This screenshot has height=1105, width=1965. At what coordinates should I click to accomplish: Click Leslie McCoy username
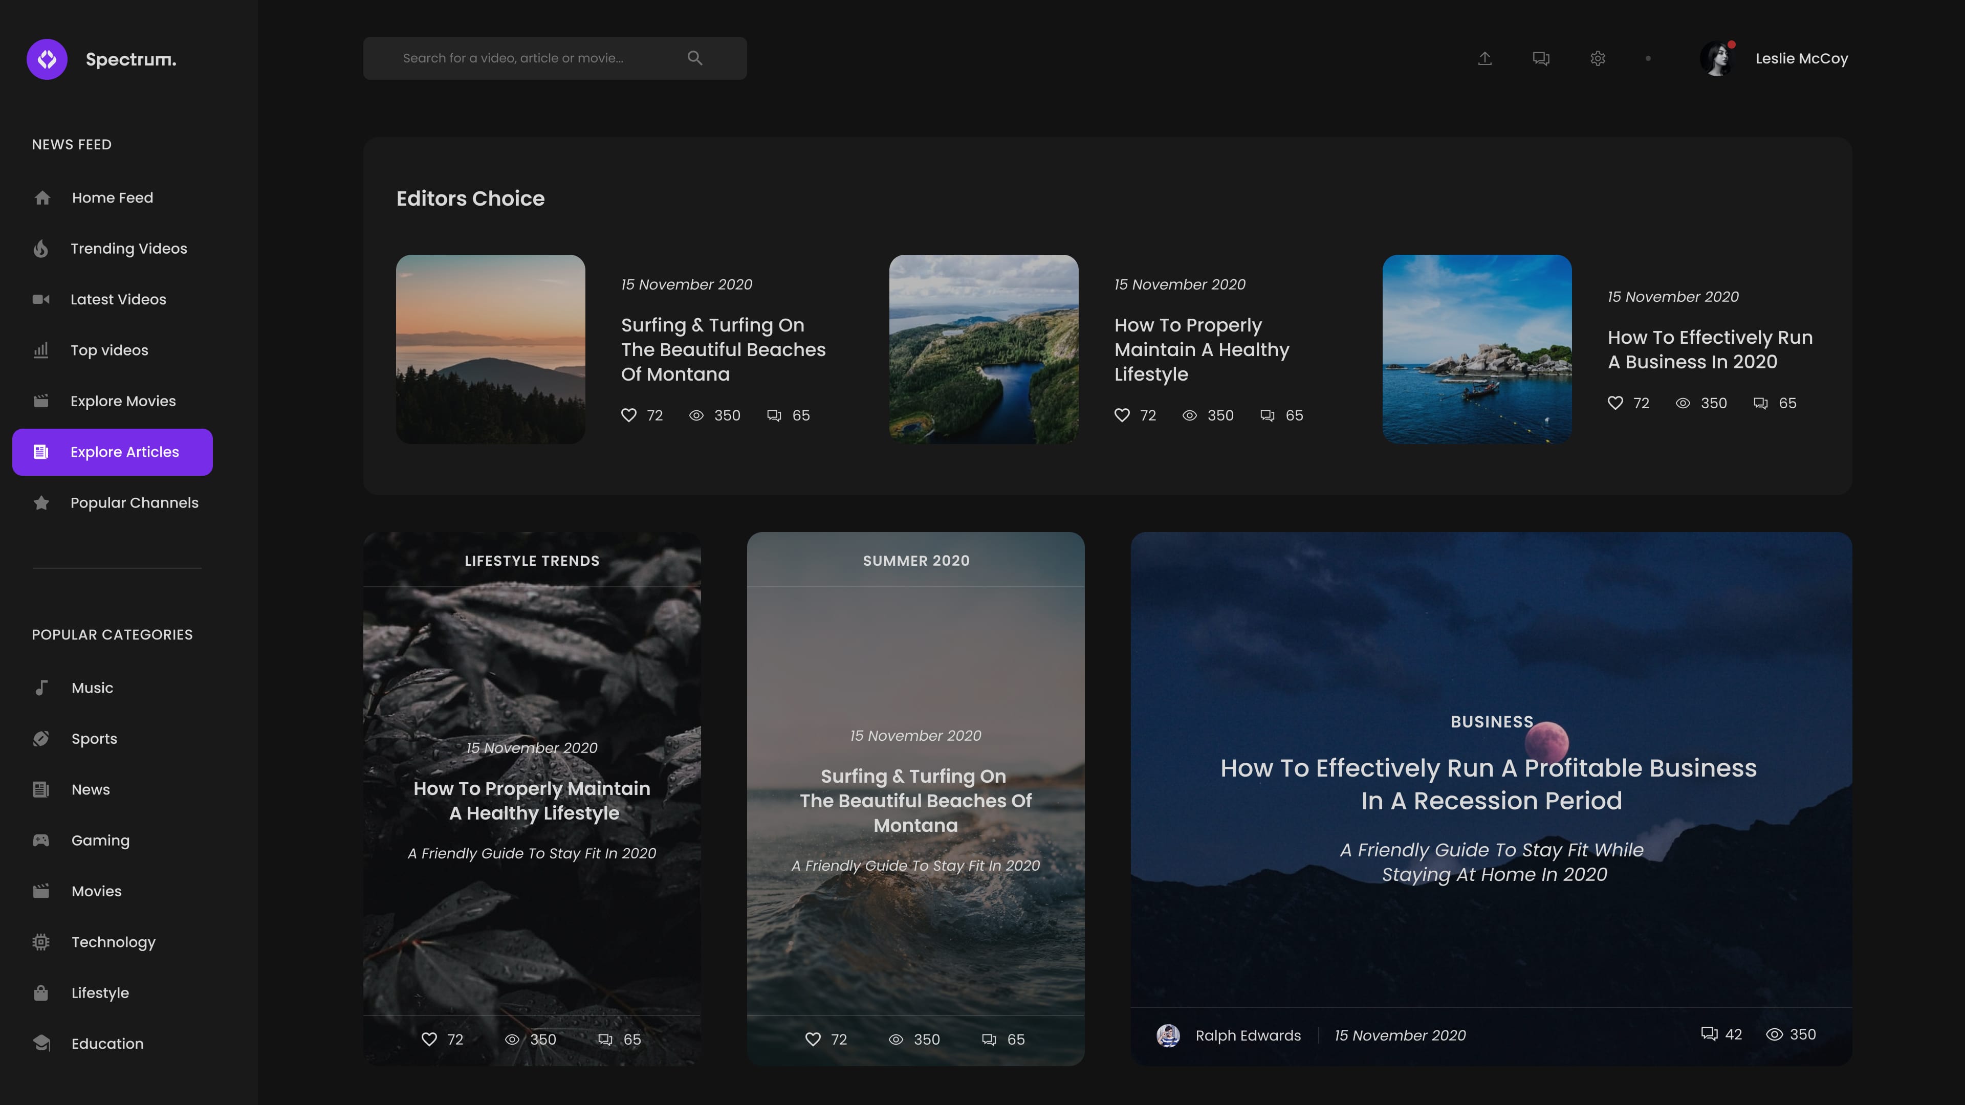[1802, 59]
